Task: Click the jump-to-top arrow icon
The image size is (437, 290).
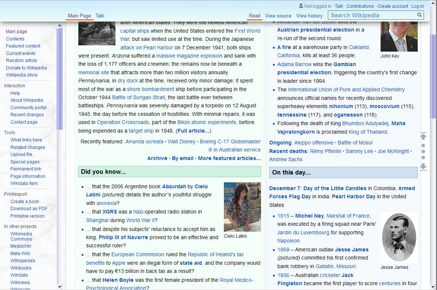Action: coord(423,136)
